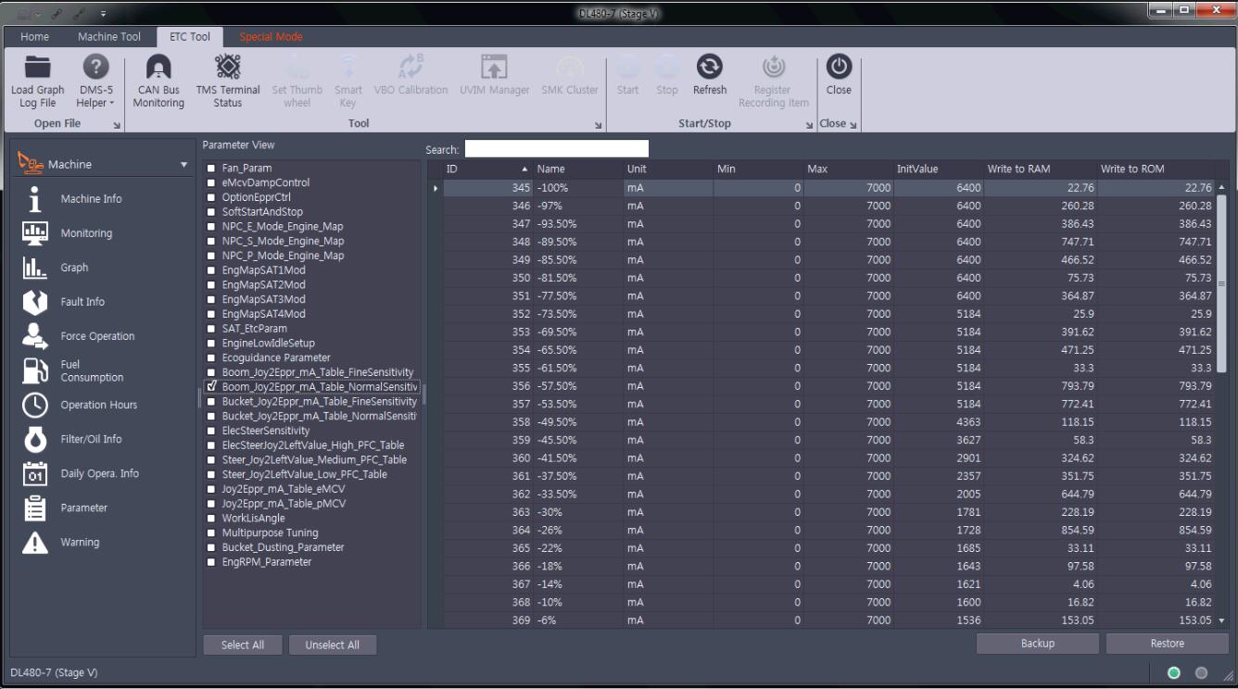Switch to the Machine Tool tab

[109, 37]
